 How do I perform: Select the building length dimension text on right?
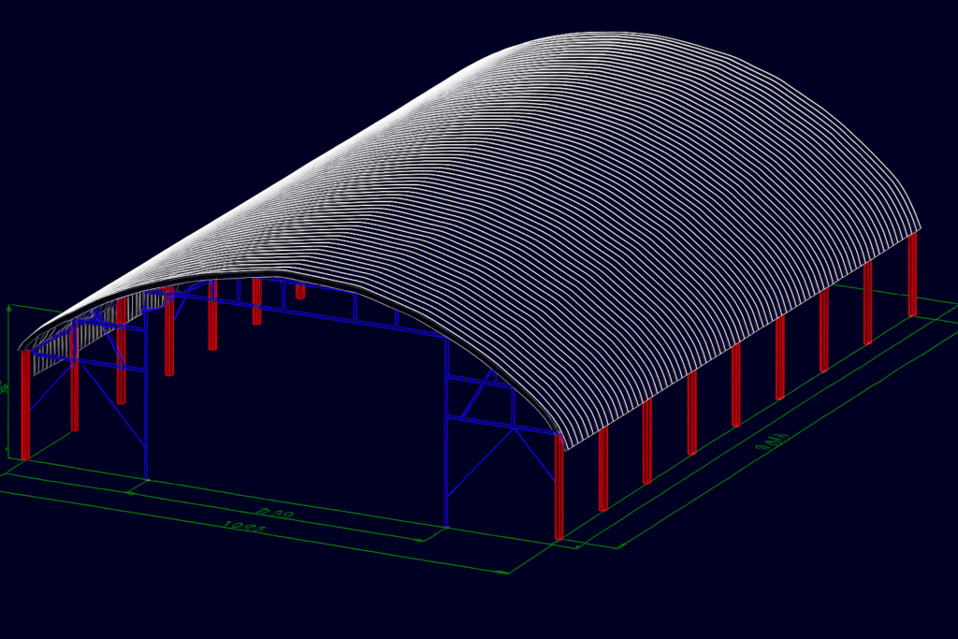(774, 440)
